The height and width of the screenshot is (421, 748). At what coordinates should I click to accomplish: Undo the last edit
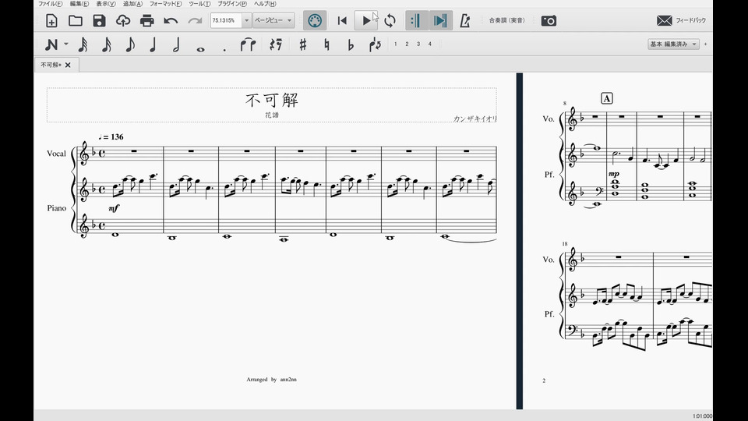coord(171,20)
